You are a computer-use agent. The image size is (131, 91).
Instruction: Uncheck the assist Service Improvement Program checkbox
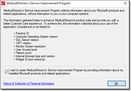coord(6,72)
